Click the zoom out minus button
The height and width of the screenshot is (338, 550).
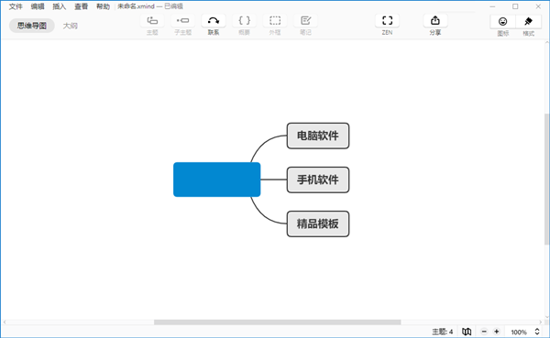click(x=484, y=332)
